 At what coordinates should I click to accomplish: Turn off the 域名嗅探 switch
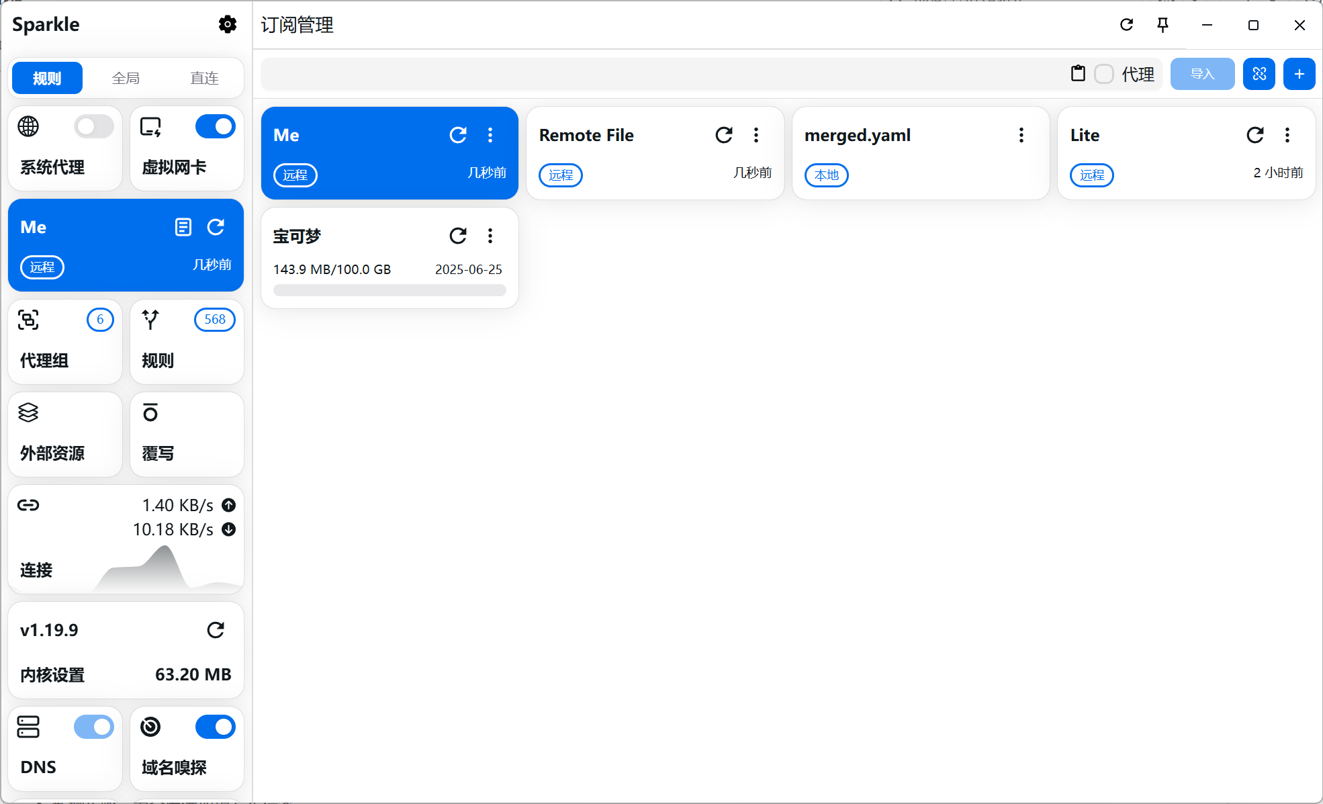[215, 727]
